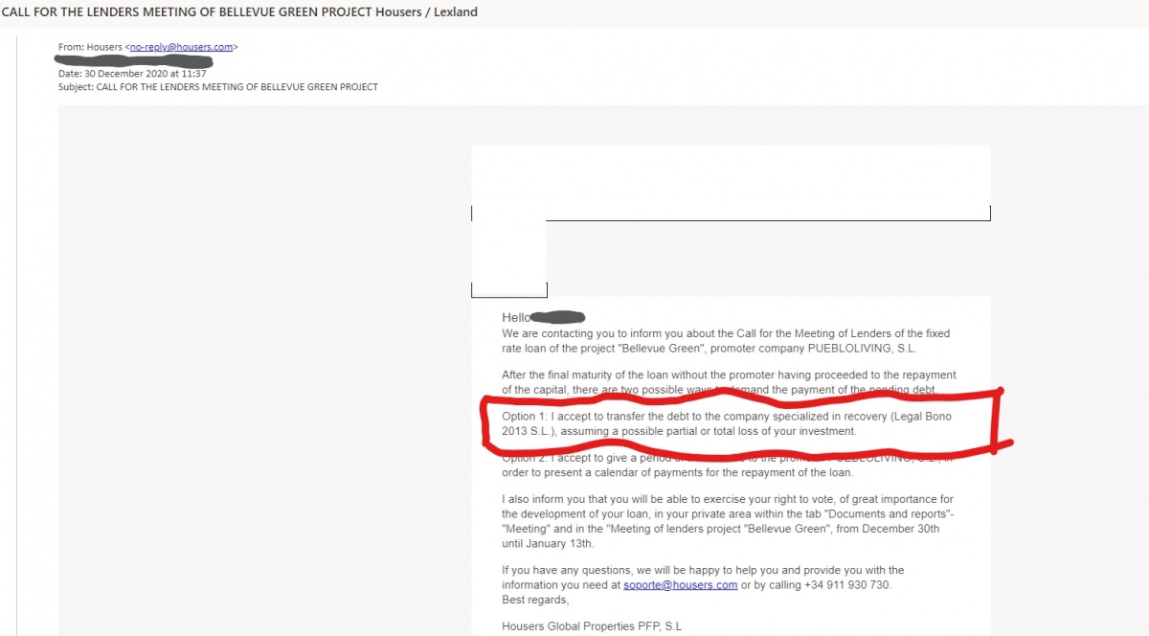The width and height of the screenshot is (1149, 636).
Task: Click the 'Hello' greeting text
Action: pyautogui.click(x=515, y=317)
